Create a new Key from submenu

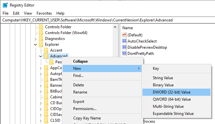[x=176, y=68]
